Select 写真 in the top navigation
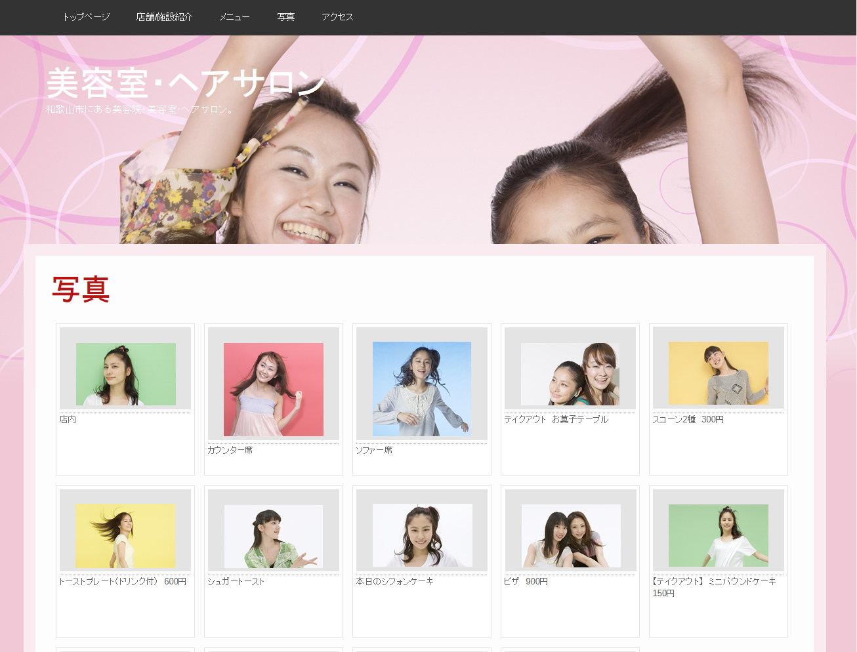 coord(285,17)
